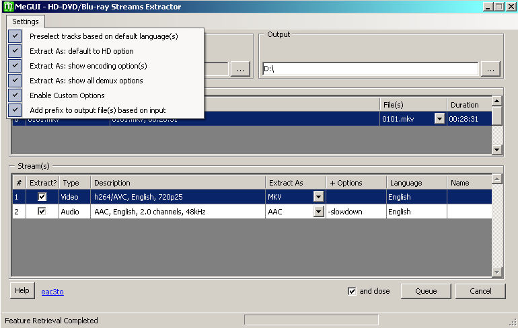Click the MeGUI application icon in title bar
518x328 pixels.
8,7
